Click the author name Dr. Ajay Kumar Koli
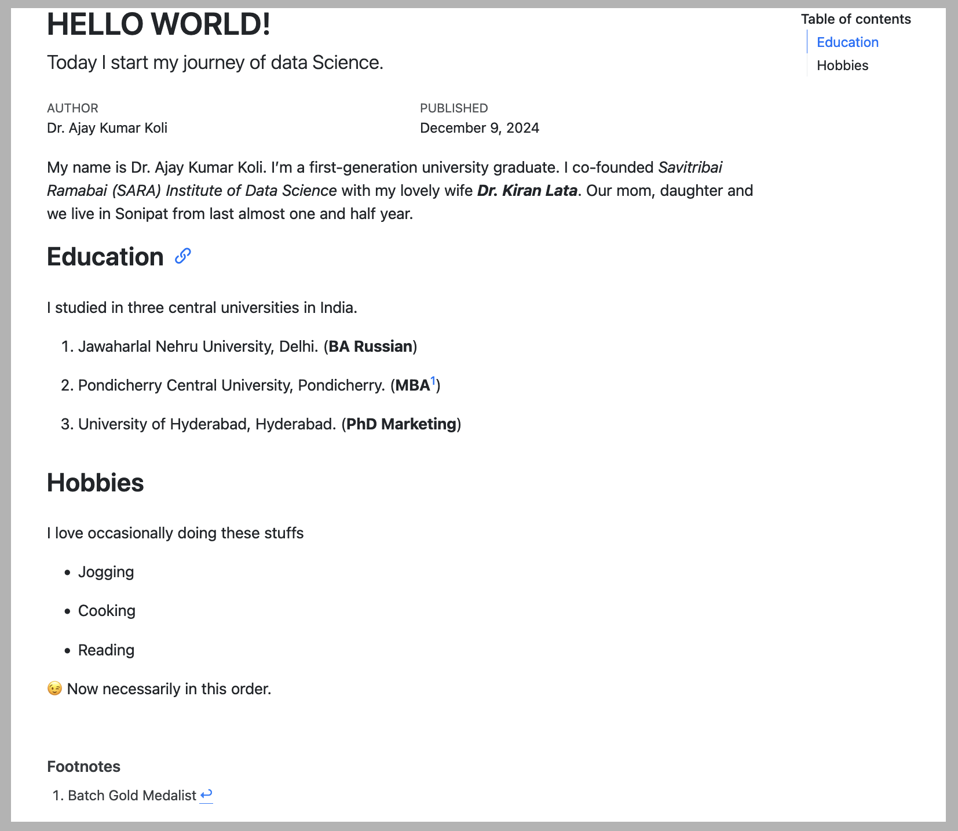Viewport: 958px width, 831px height. (x=107, y=128)
